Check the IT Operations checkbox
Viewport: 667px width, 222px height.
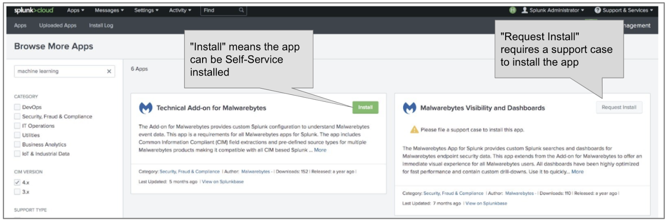(17, 126)
